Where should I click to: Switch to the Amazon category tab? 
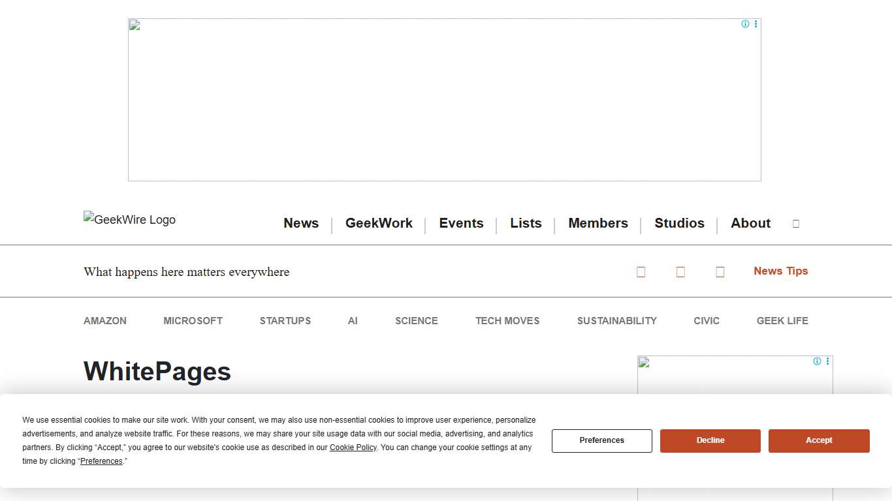coord(105,320)
